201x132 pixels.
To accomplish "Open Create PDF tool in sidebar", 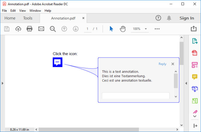I will 195,53.
